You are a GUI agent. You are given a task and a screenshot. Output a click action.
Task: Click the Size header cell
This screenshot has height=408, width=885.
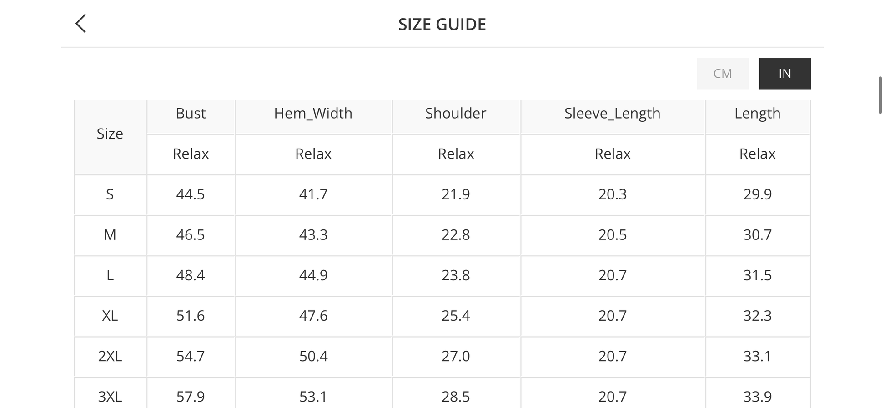pos(110,134)
